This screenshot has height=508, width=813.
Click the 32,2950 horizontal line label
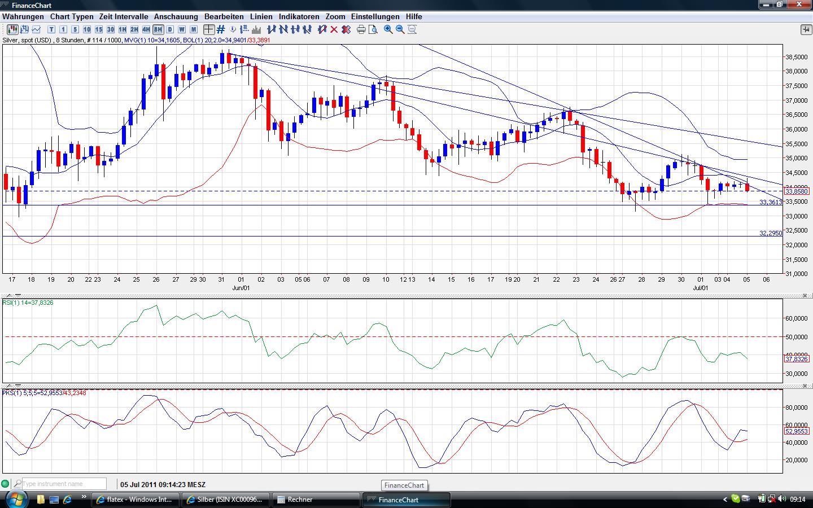[771, 233]
